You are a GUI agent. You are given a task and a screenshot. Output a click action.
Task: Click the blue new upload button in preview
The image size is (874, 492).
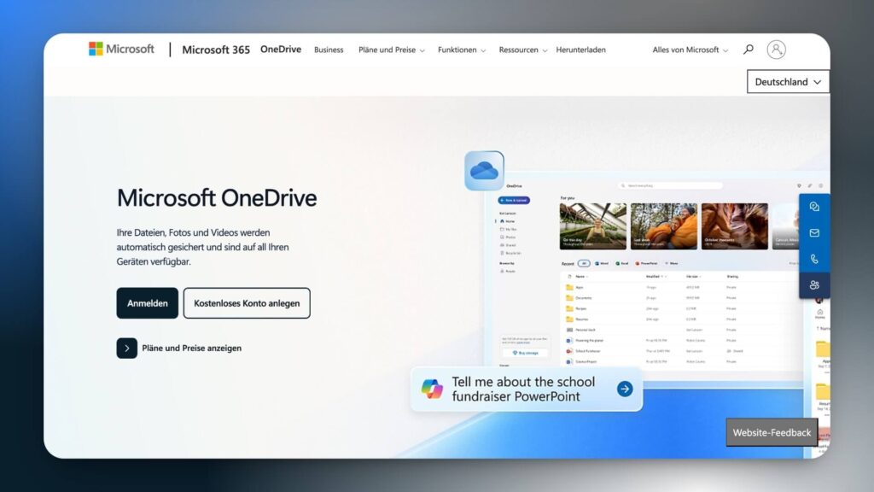pyautogui.click(x=513, y=200)
